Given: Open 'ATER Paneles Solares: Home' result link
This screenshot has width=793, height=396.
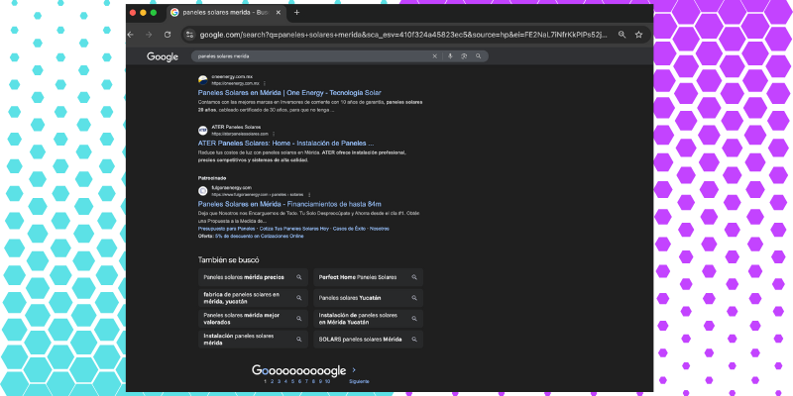Looking at the screenshot, I should [286, 143].
